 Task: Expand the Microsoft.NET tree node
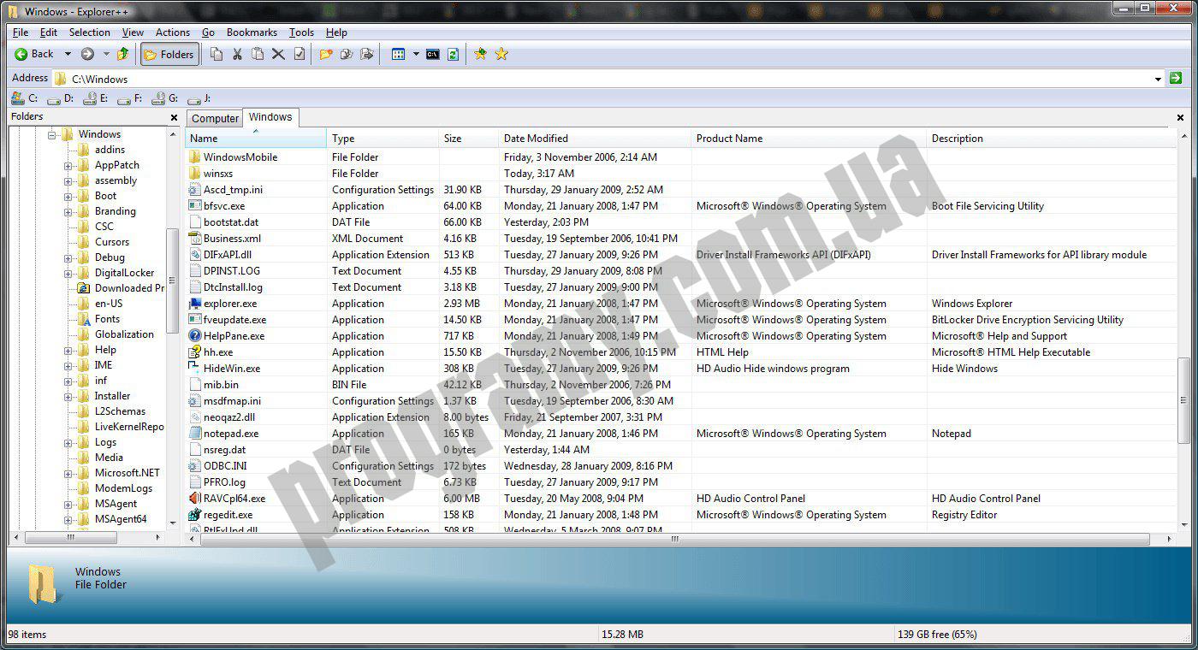[68, 473]
